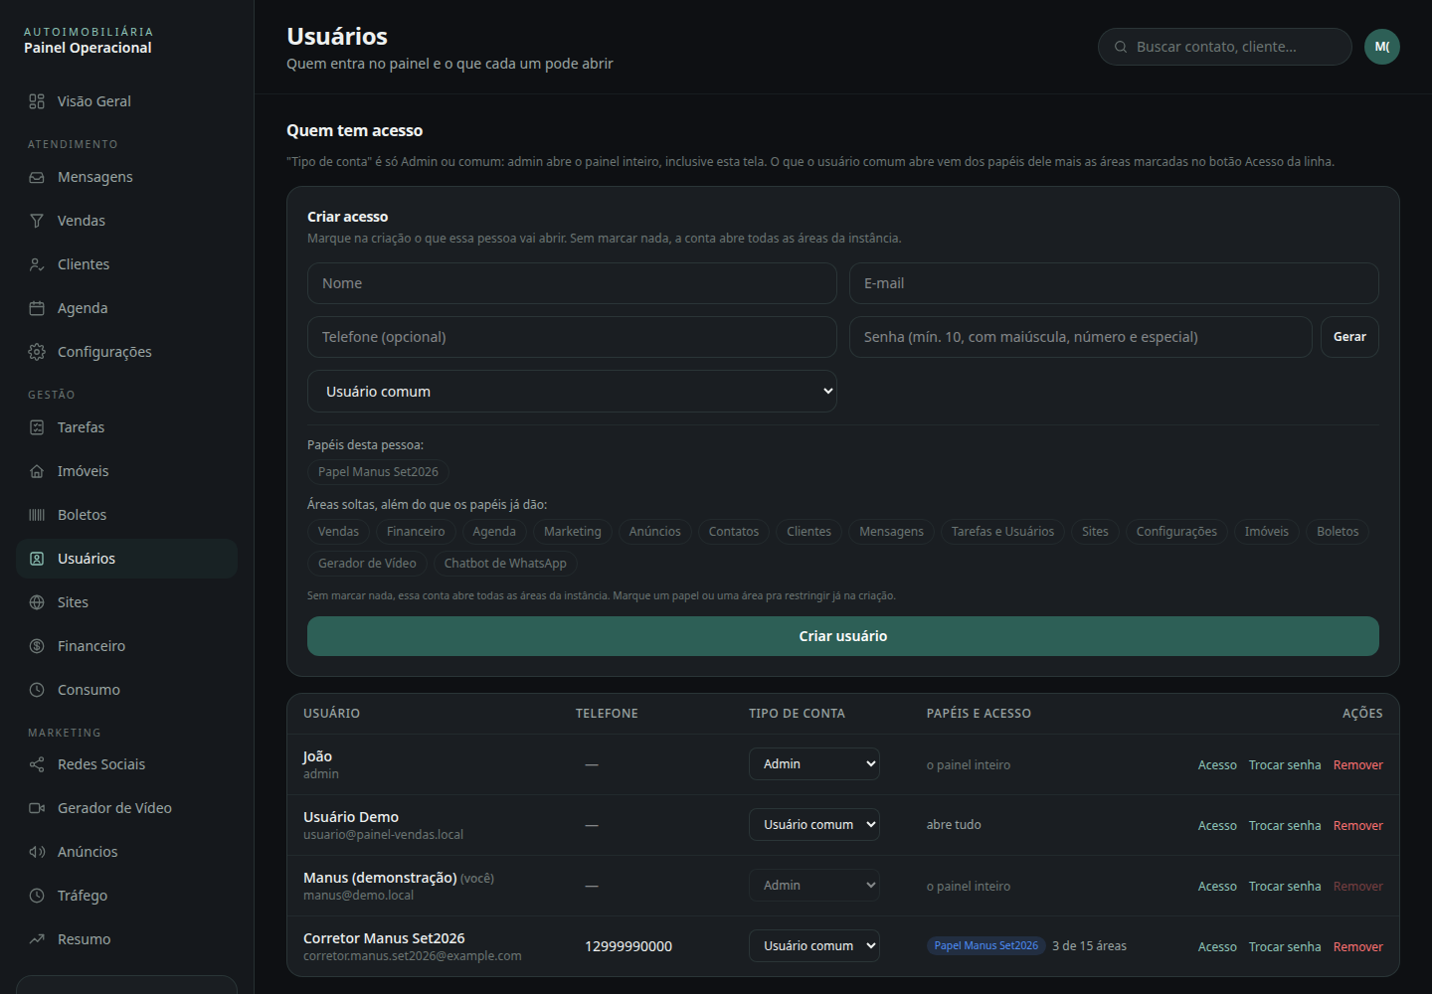Click the Anúncios megaphone icon
The width and height of the screenshot is (1432, 994).
pyautogui.click(x=37, y=852)
